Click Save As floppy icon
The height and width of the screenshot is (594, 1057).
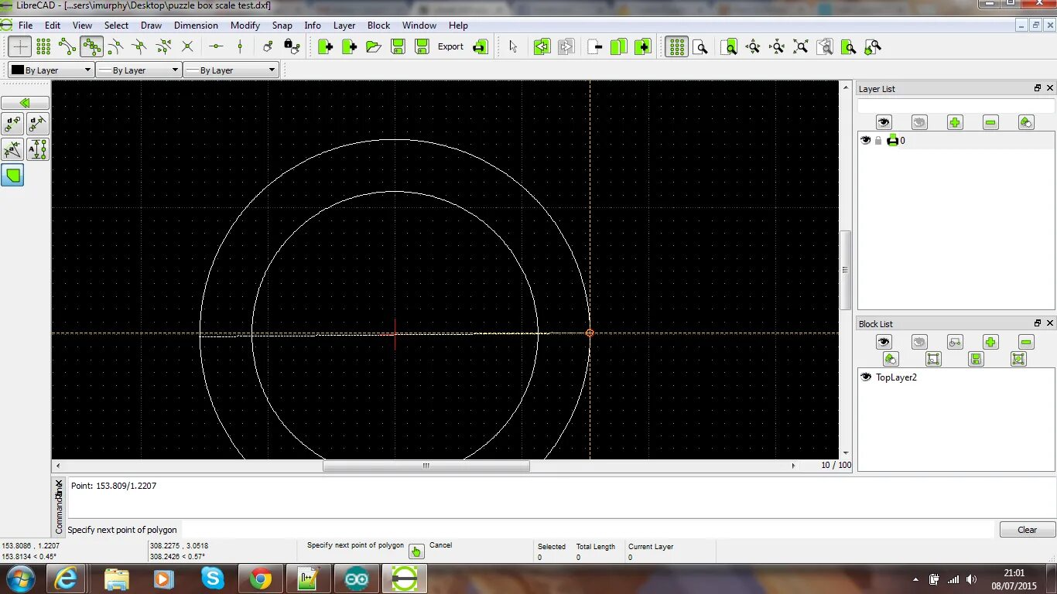[422, 47]
